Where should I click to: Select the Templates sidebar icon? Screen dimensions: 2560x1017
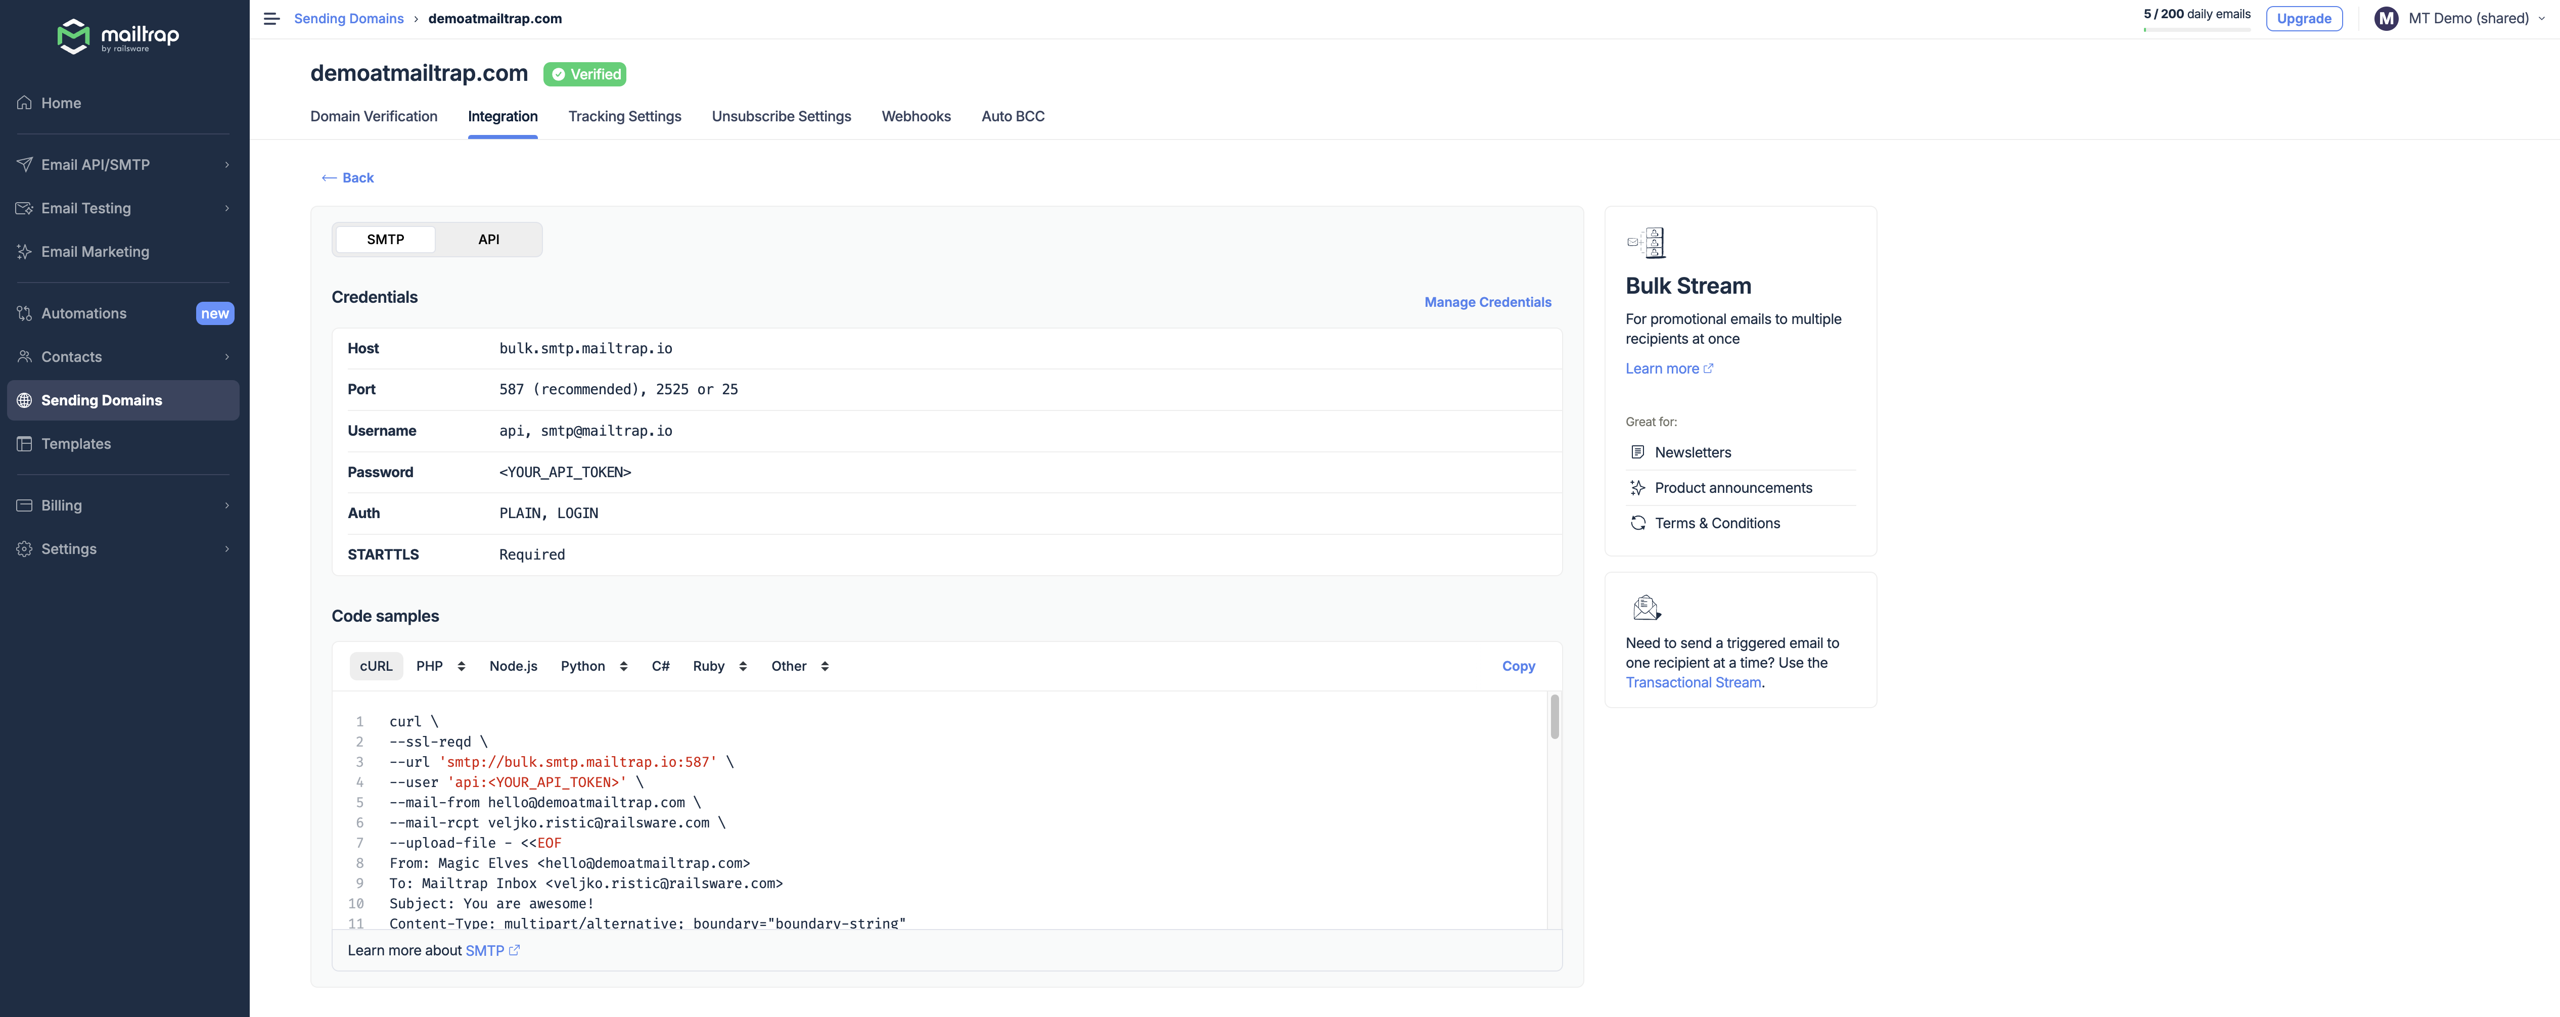25,443
